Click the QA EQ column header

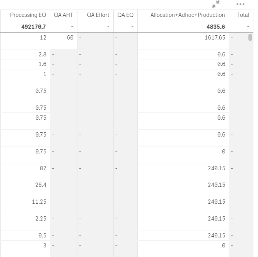click(x=125, y=15)
